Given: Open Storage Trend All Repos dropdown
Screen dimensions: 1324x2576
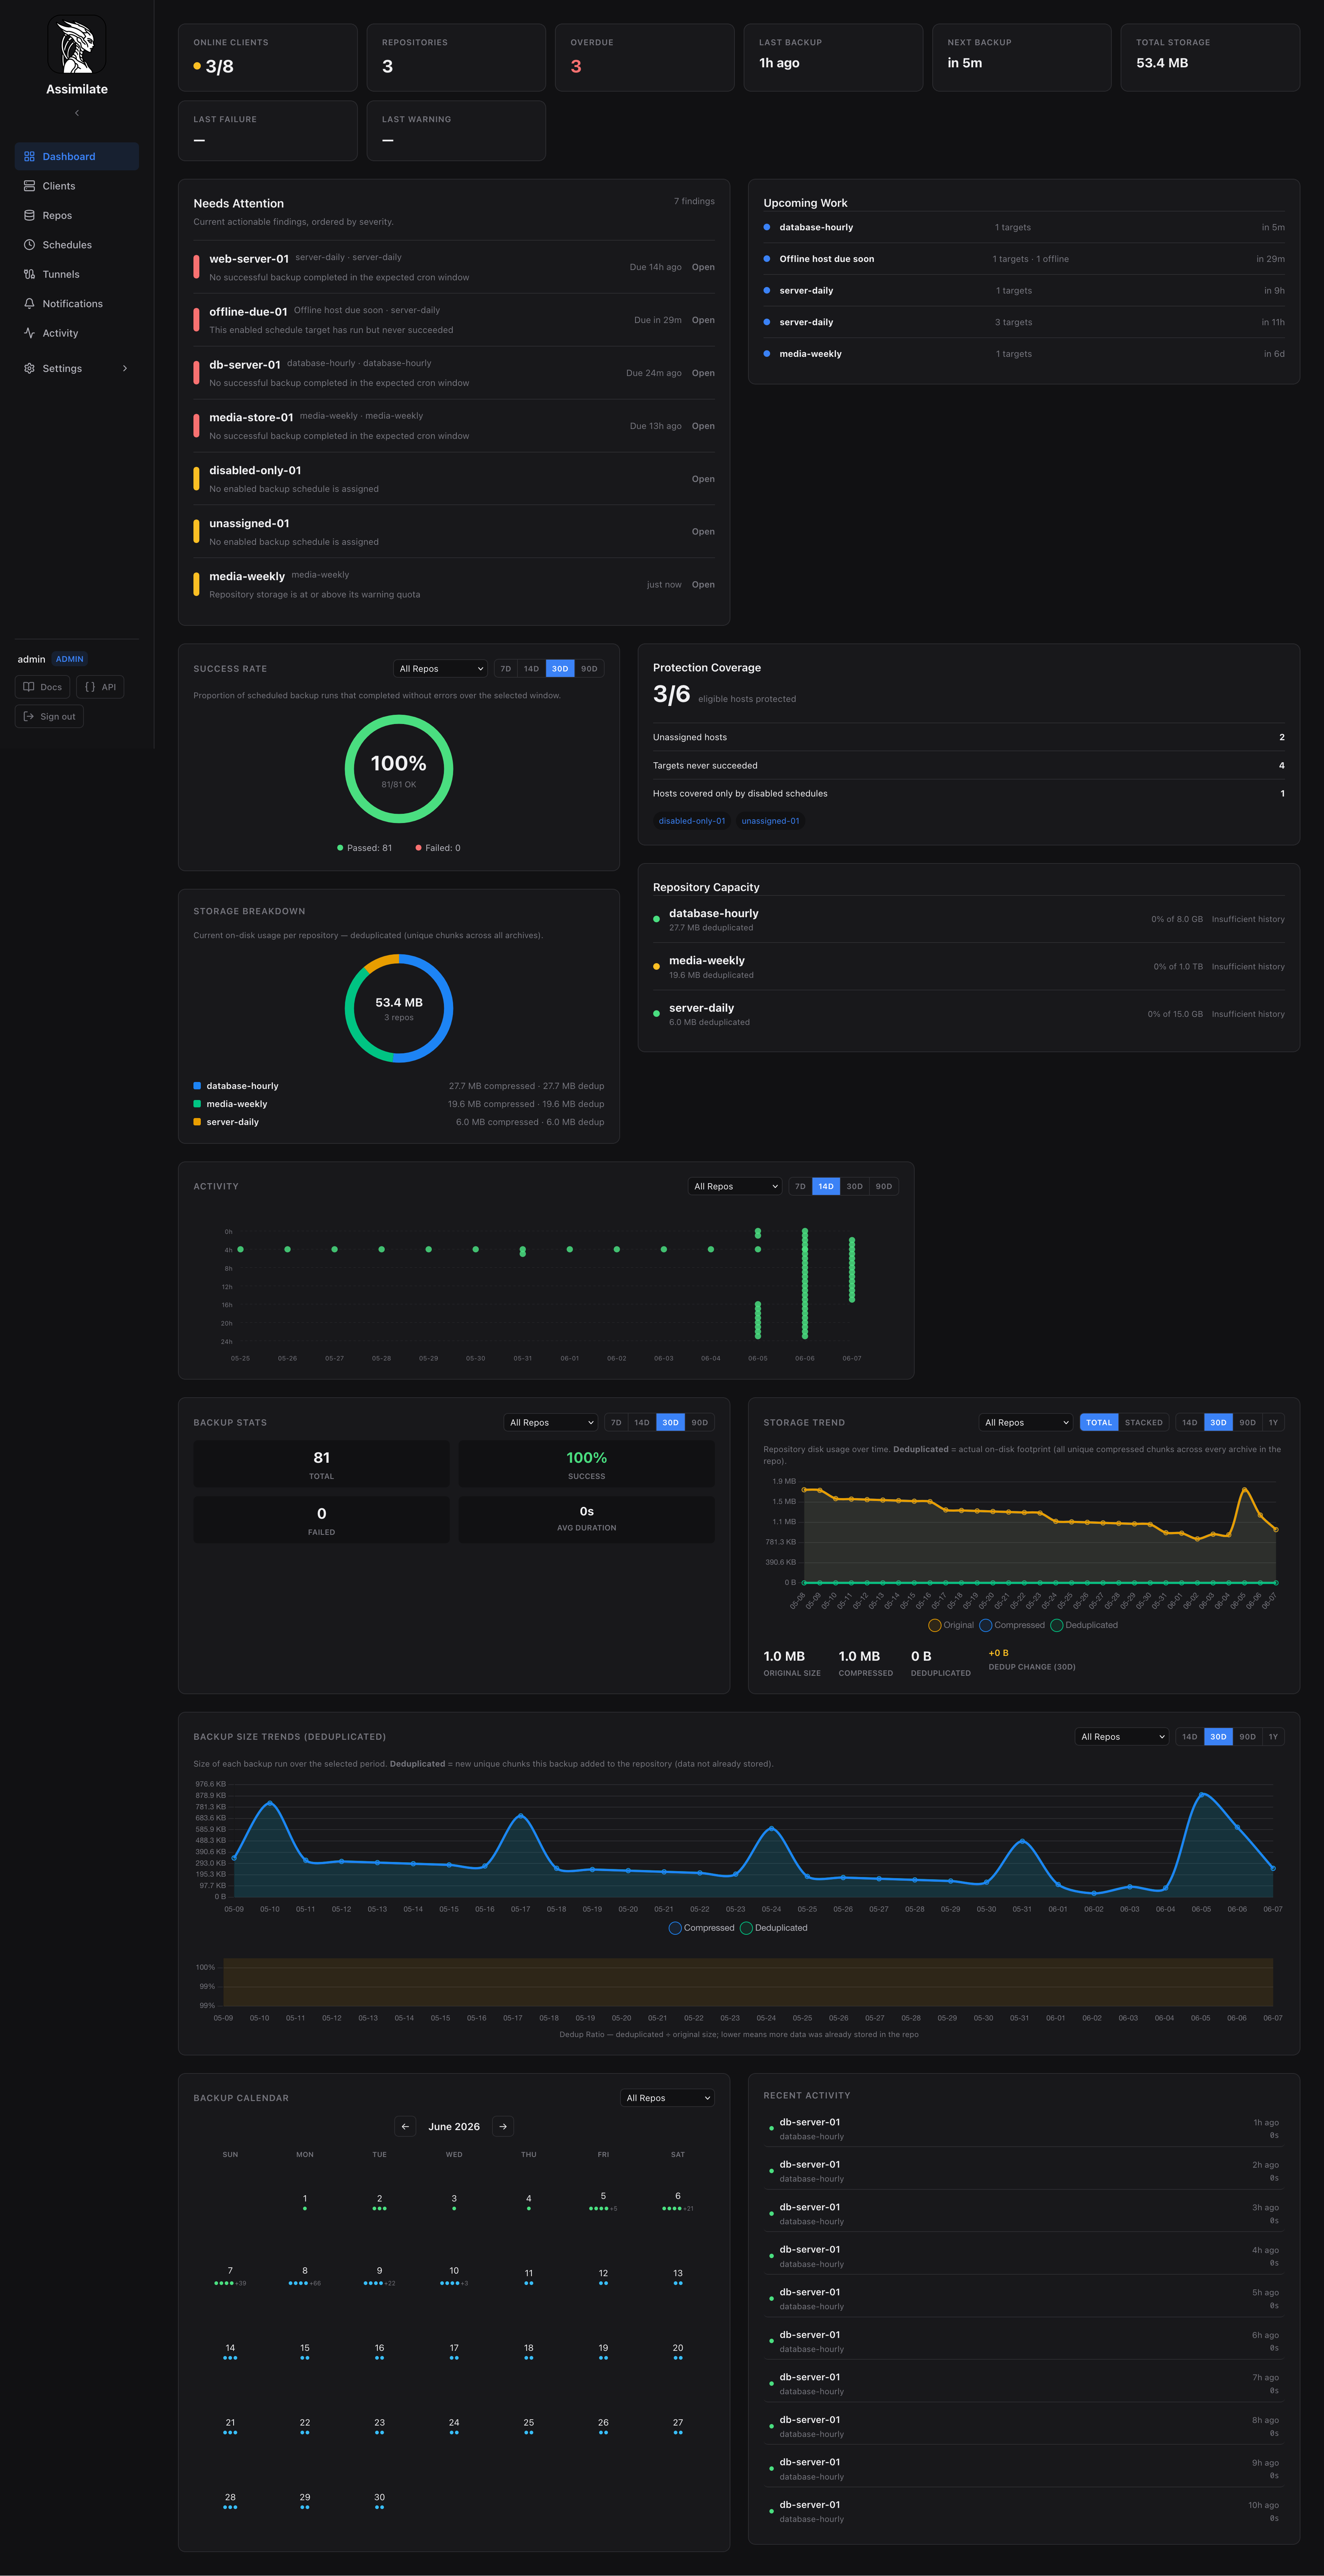Looking at the screenshot, I should pyautogui.click(x=1026, y=1422).
